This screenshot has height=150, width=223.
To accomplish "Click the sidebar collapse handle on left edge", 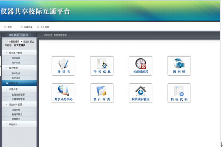I will click(0, 66).
